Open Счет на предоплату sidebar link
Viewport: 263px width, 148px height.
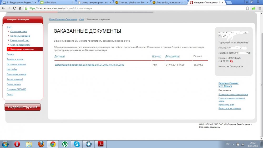[20, 45]
